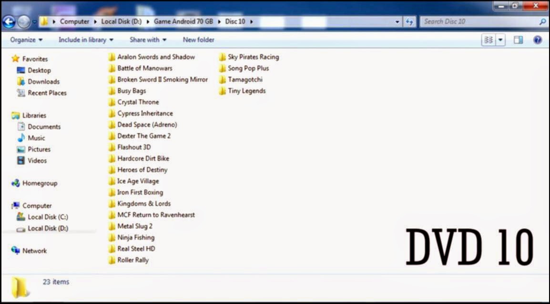550x304 pixels.
Task: Click the Search Disc 10 field
Action: pyautogui.click(x=484, y=21)
